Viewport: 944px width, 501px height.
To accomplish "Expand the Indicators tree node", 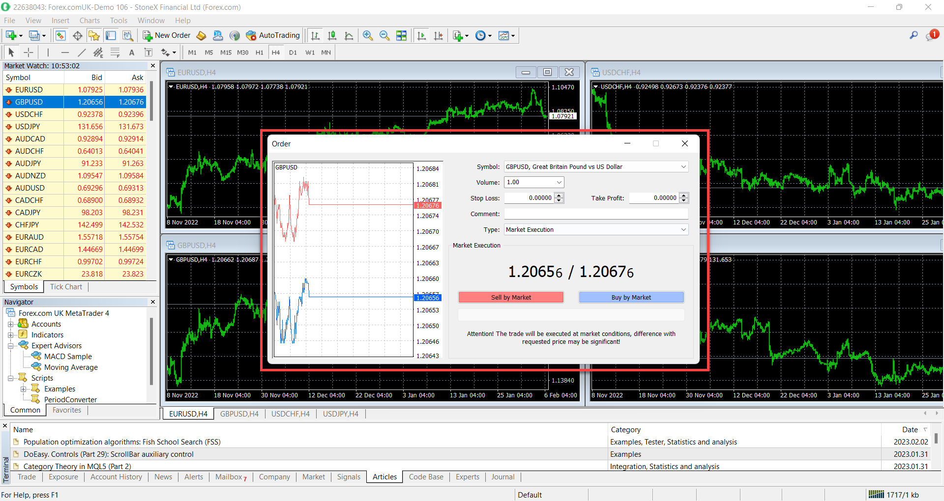I will point(10,335).
